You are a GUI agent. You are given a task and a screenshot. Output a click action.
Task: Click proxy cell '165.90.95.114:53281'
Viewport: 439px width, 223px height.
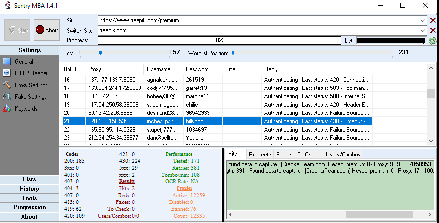click(x=113, y=130)
